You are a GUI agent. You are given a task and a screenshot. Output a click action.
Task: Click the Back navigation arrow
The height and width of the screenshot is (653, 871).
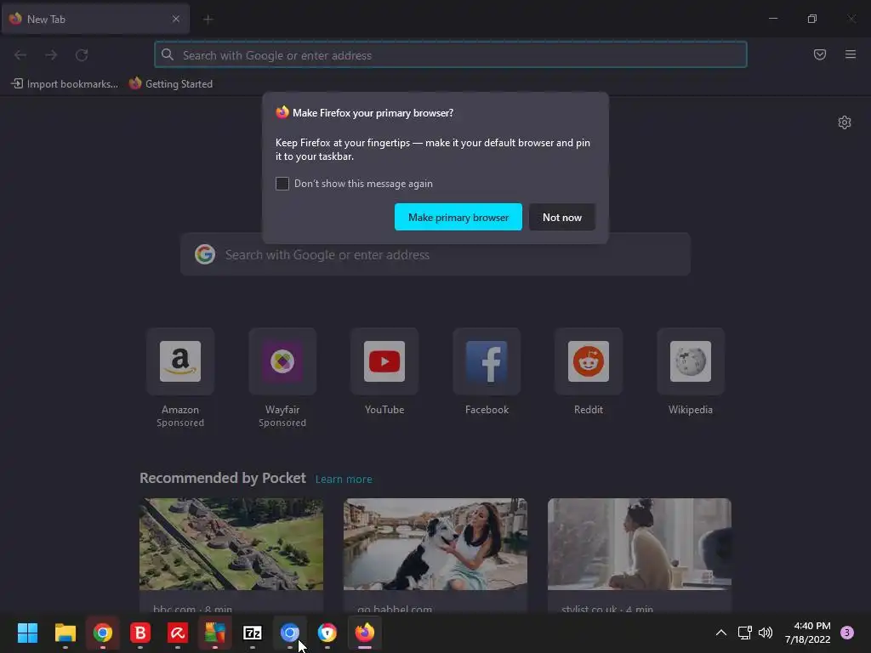(20, 55)
